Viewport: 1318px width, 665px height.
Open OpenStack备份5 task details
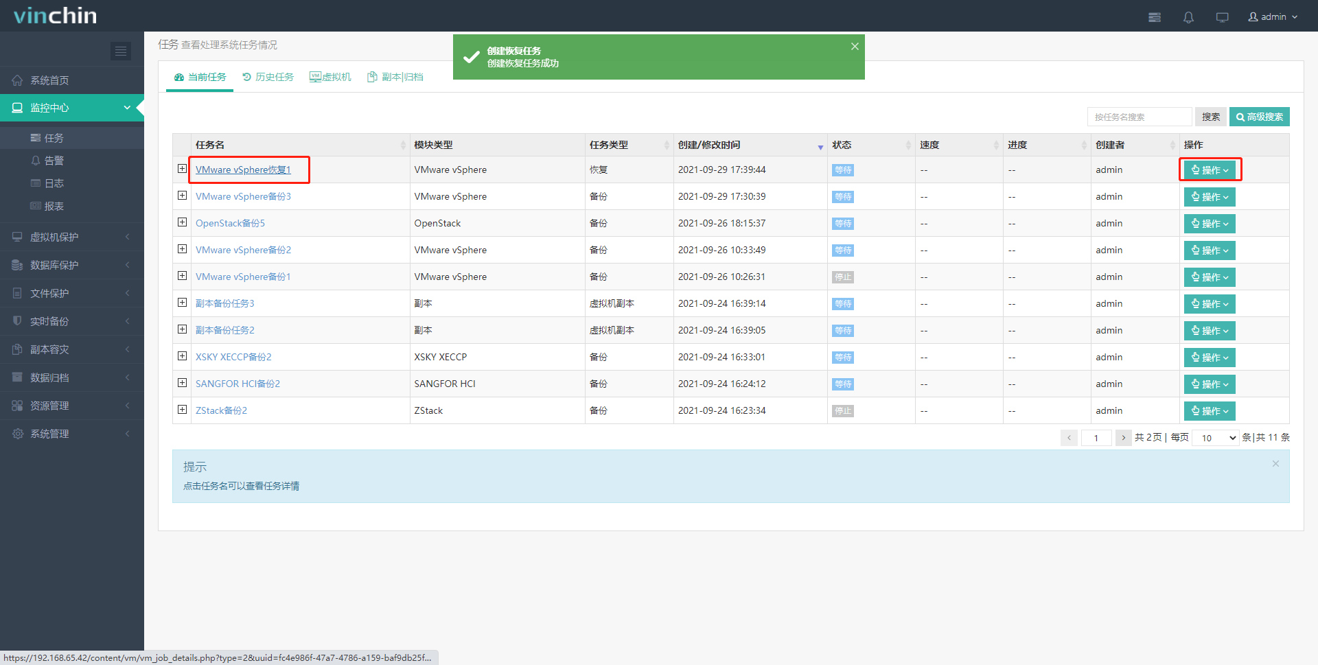[230, 223]
